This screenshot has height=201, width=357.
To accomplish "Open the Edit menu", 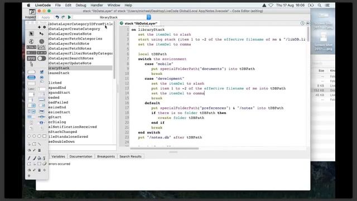I will pyautogui.click(x=68, y=5).
